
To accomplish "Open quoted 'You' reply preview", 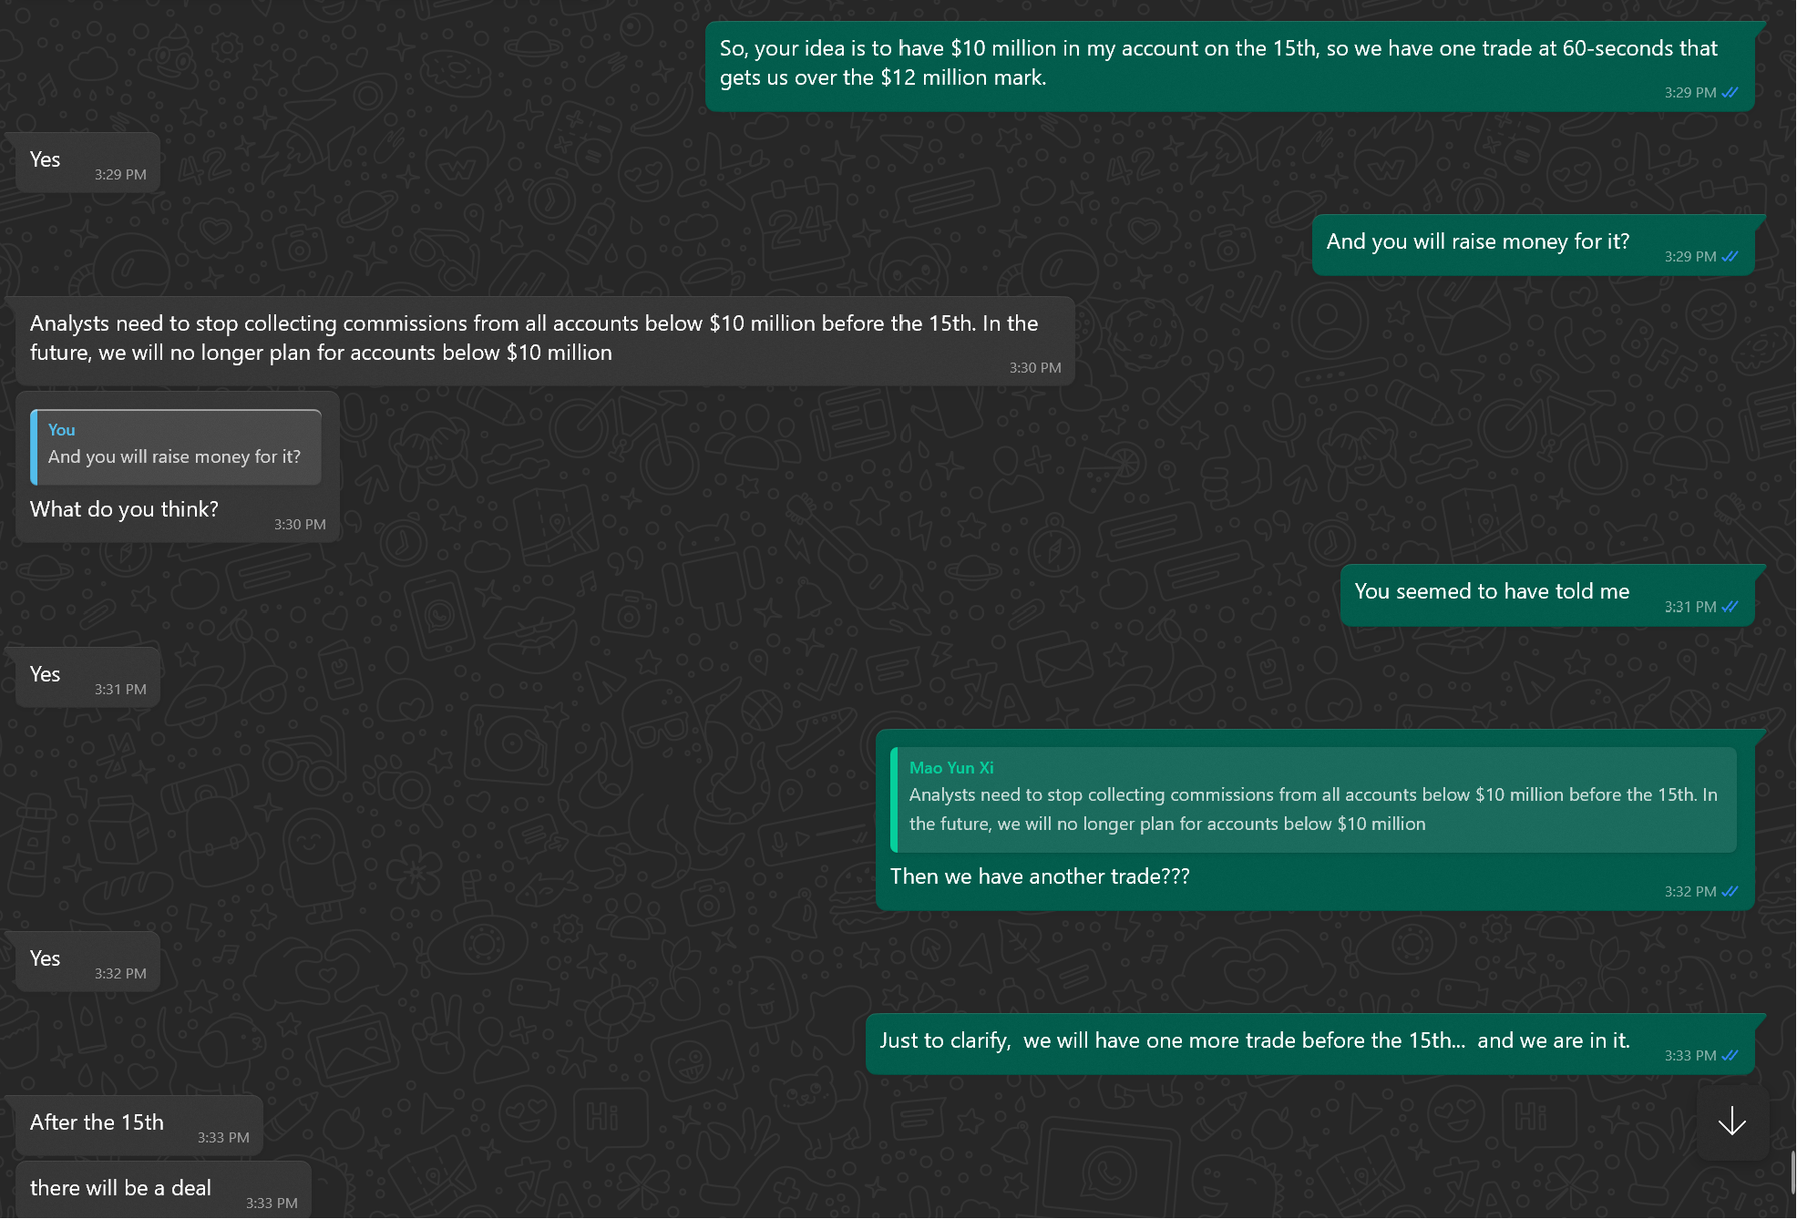I will (176, 447).
